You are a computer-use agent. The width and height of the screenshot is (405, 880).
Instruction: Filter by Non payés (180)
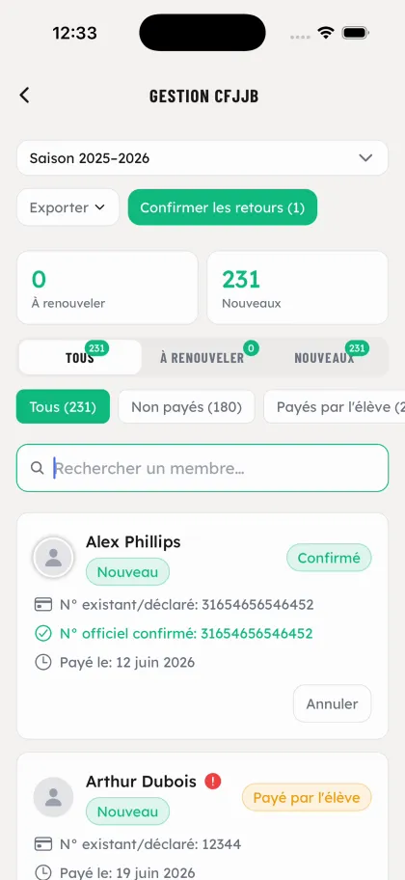(x=186, y=407)
